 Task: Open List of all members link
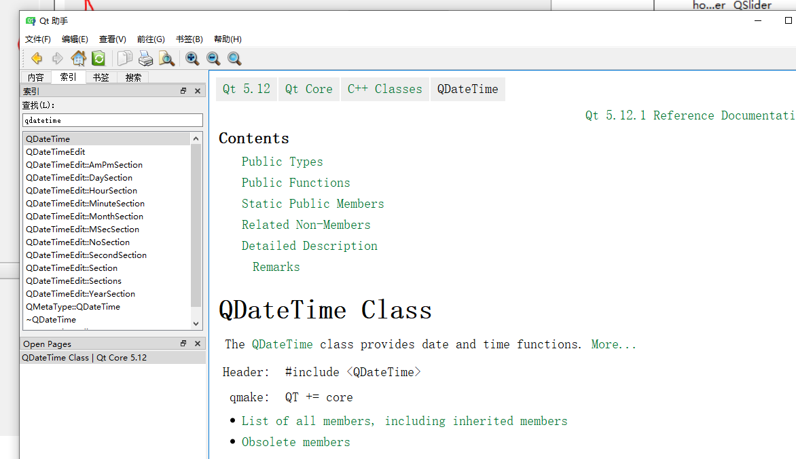click(x=405, y=421)
